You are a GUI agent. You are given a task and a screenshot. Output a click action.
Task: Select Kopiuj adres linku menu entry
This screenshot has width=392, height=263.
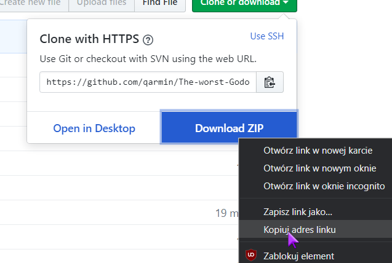coord(316,230)
